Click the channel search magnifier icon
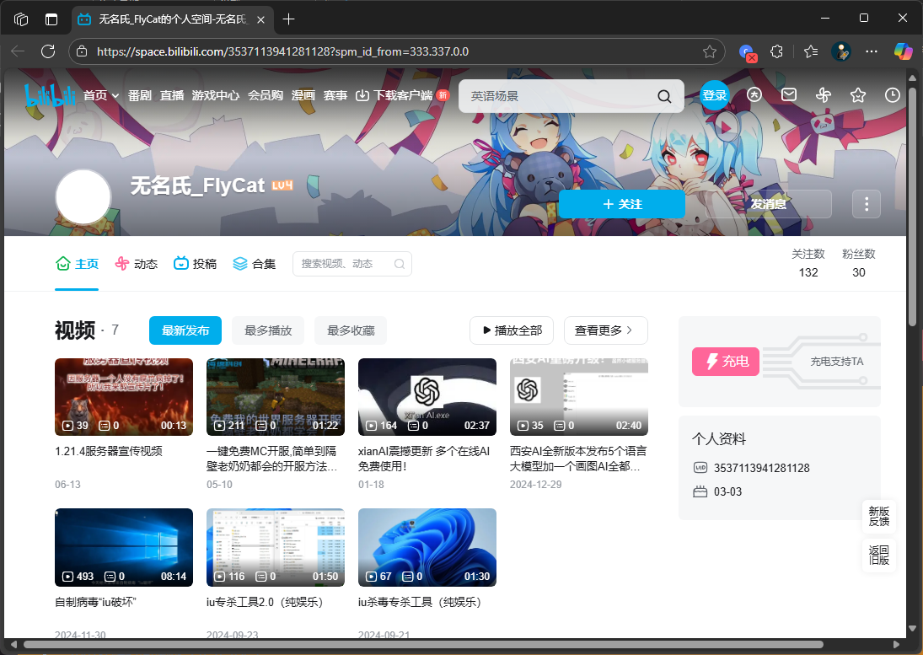 click(x=399, y=264)
